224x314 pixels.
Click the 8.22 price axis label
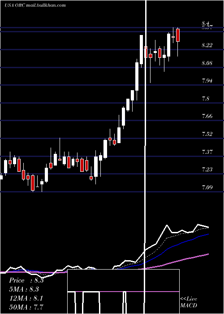[x=207, y=45]
